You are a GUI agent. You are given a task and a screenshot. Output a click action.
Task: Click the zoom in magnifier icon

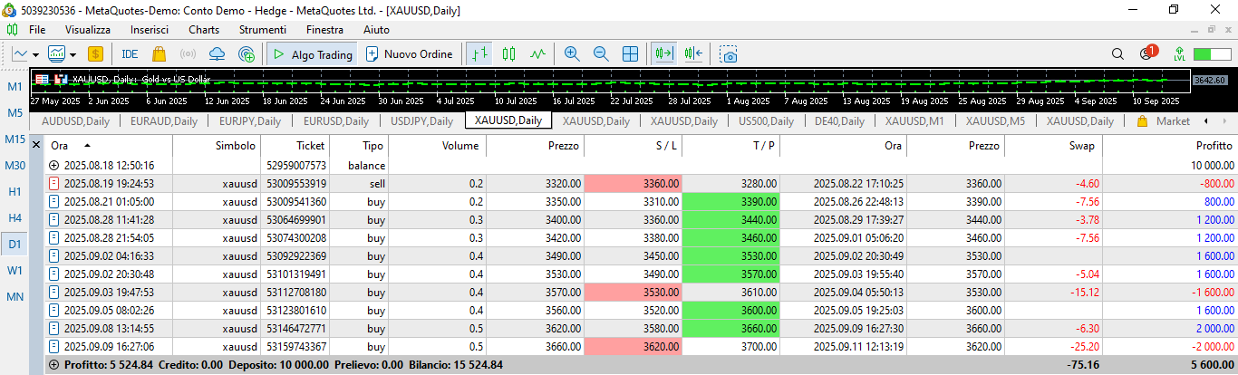[x=571, y=54]
